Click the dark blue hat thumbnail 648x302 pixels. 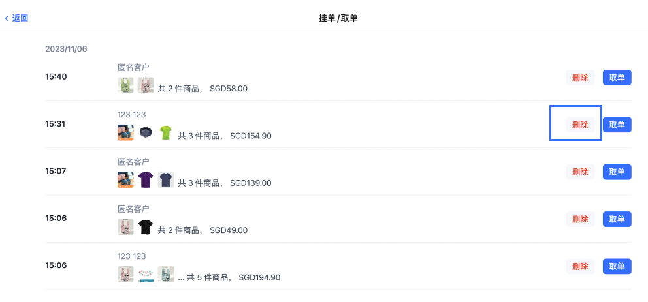[146, 132]
